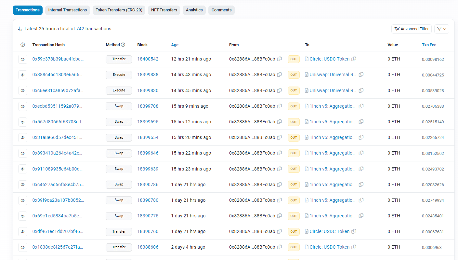Open 1inch v5 Aggregation link in row 0x69c1ed5834ba7b5e

(x=333, y=216)
